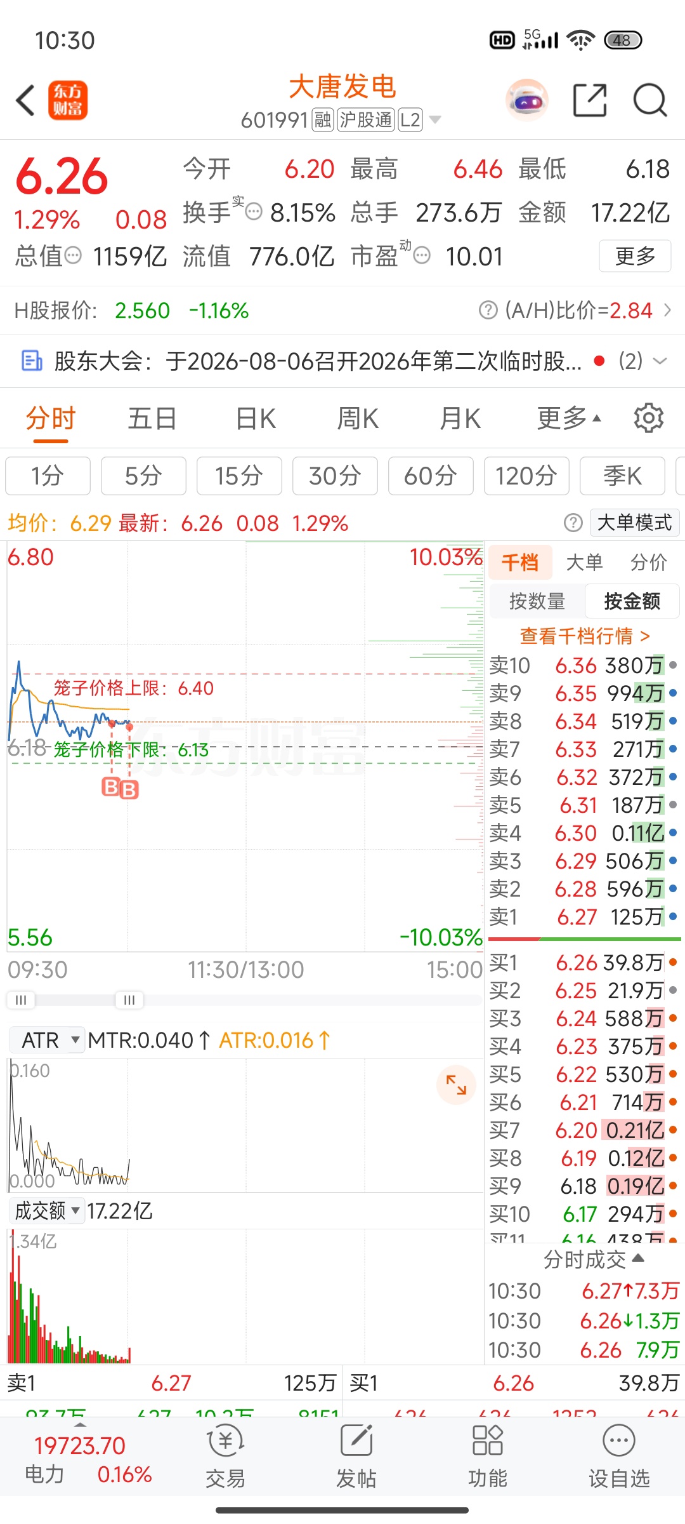Open A/H 比价 detail chevron
The height and width of the screenshot is (1524, 685).
(x=667, y=310)
